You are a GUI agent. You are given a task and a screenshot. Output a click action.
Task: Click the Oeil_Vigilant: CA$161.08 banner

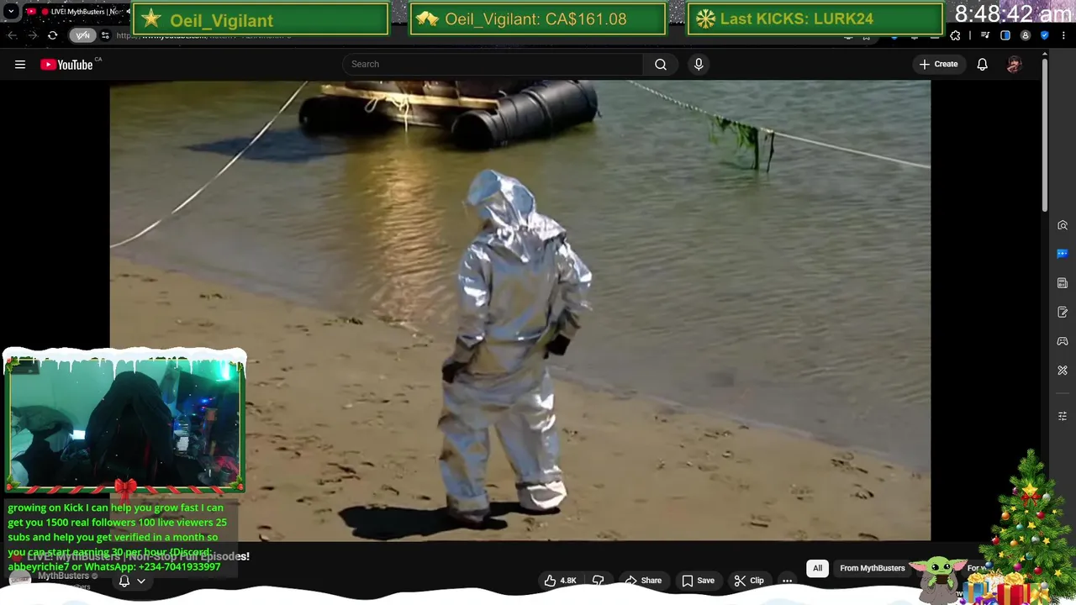pyautogui.click(x=537, y=18)
